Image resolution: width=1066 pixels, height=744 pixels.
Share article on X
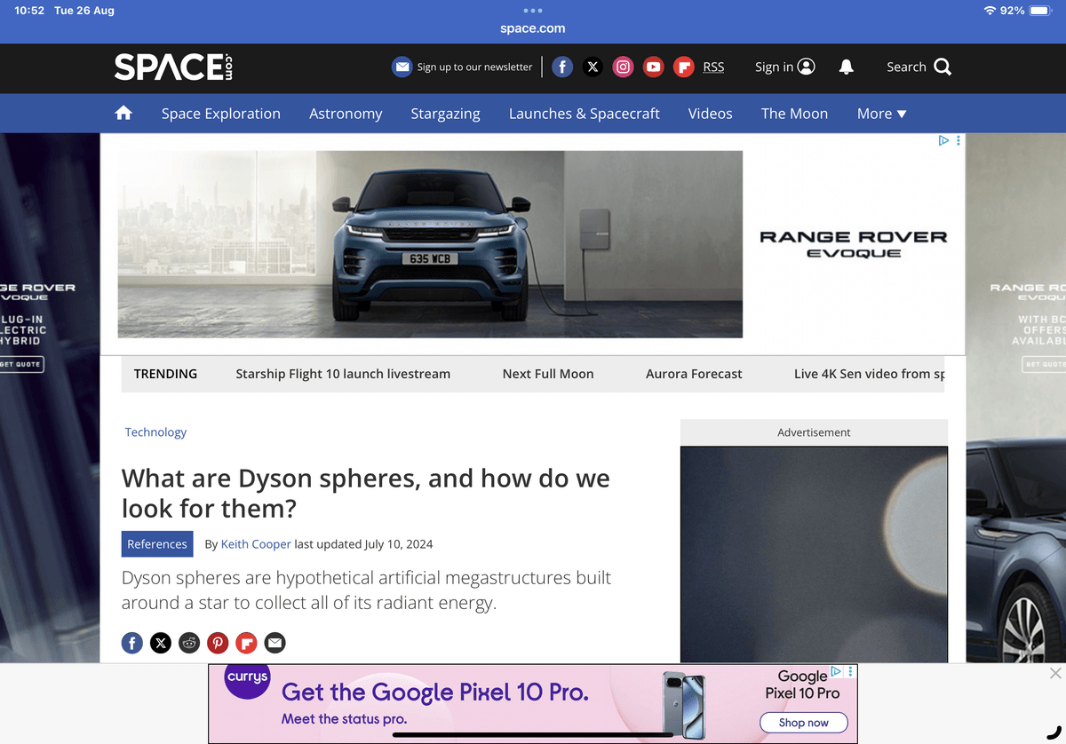coord(161,643)
